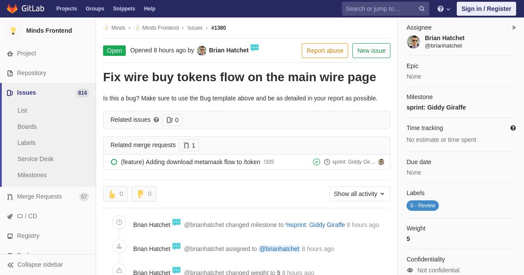Click the assigned user icon in activity feed
Image resolution: width=524 pixels, height=275 pixels.
[x=119, y=246]
